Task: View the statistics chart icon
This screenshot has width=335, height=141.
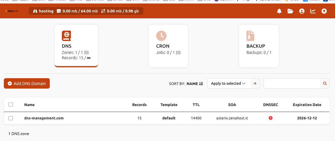Action: [x=313, y=11]
